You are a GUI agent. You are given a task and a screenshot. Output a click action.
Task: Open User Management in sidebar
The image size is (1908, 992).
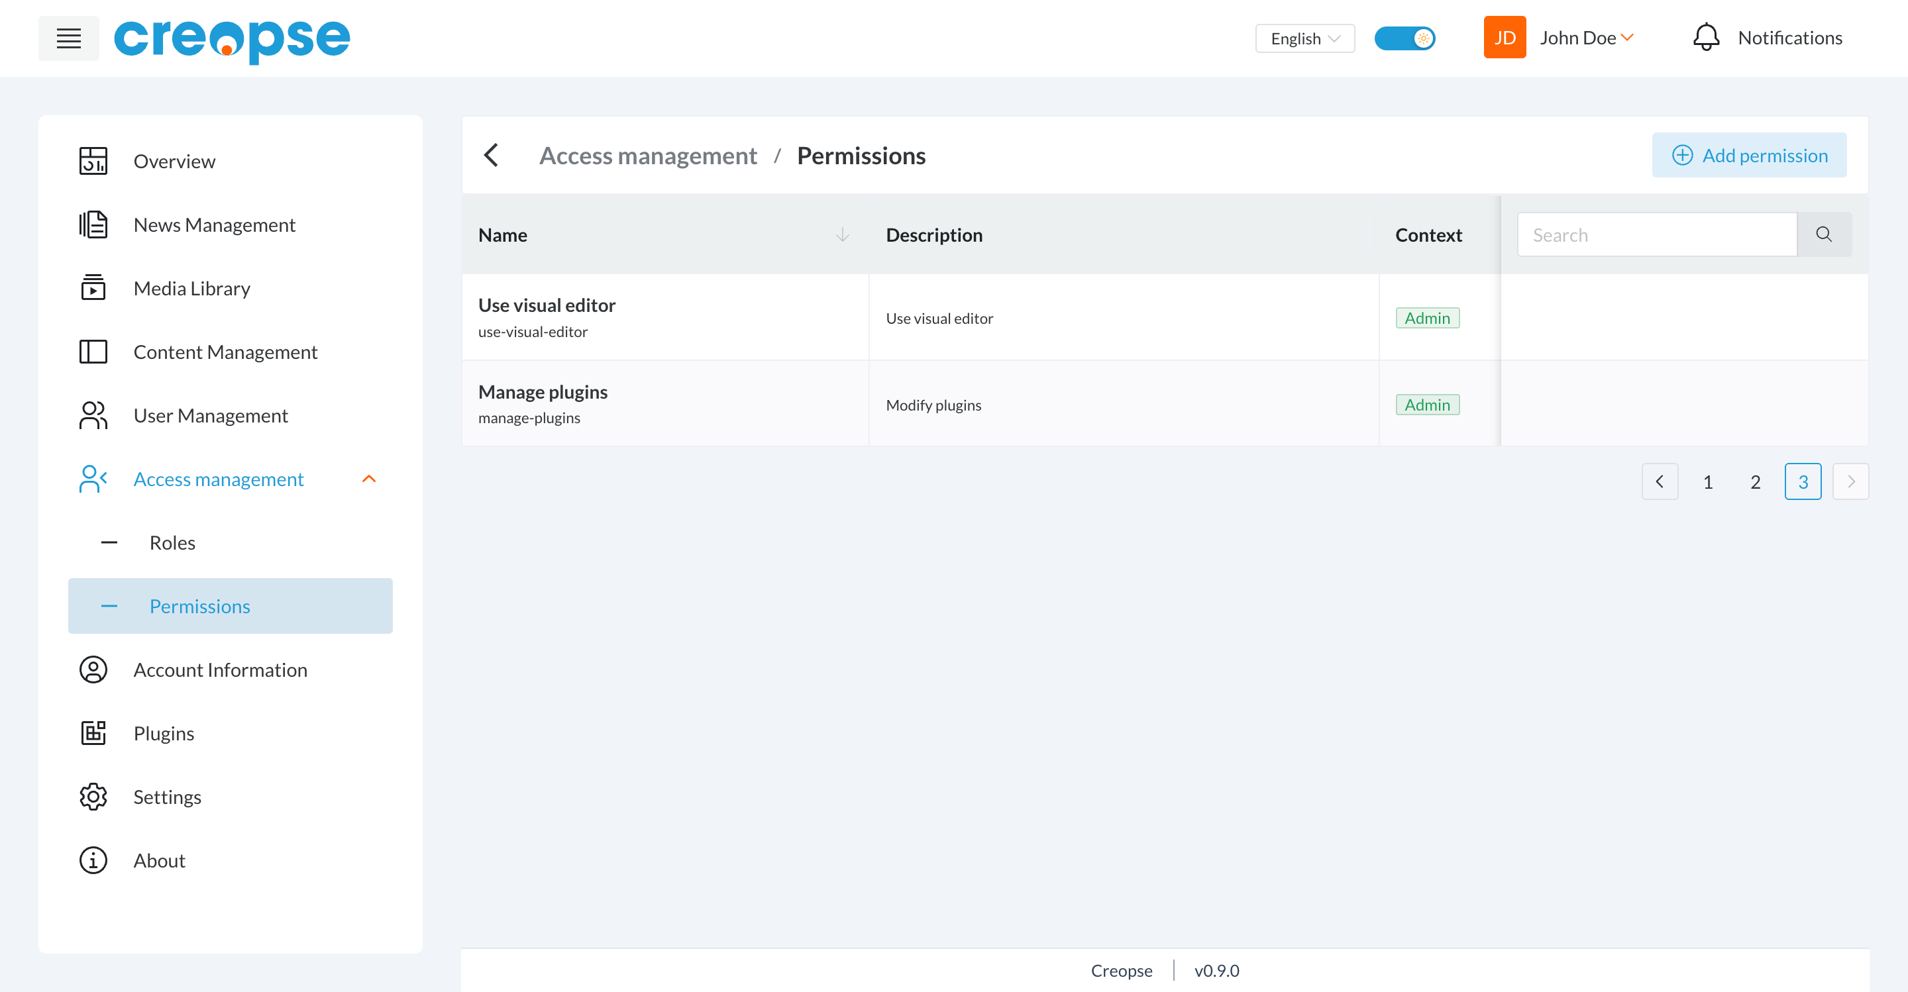pyautogui.click(x=231, y=415)
